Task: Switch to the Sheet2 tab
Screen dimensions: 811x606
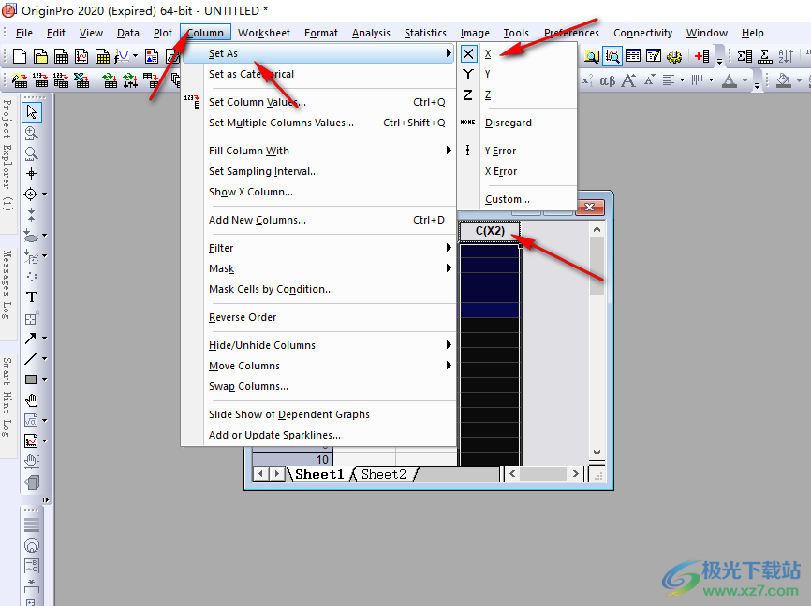Action: click(384, 474)
